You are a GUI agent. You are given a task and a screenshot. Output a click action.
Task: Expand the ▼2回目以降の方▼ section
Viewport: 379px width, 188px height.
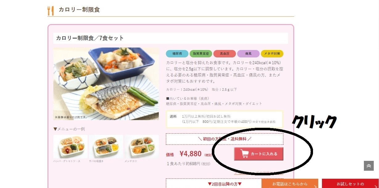click(225, 183)
